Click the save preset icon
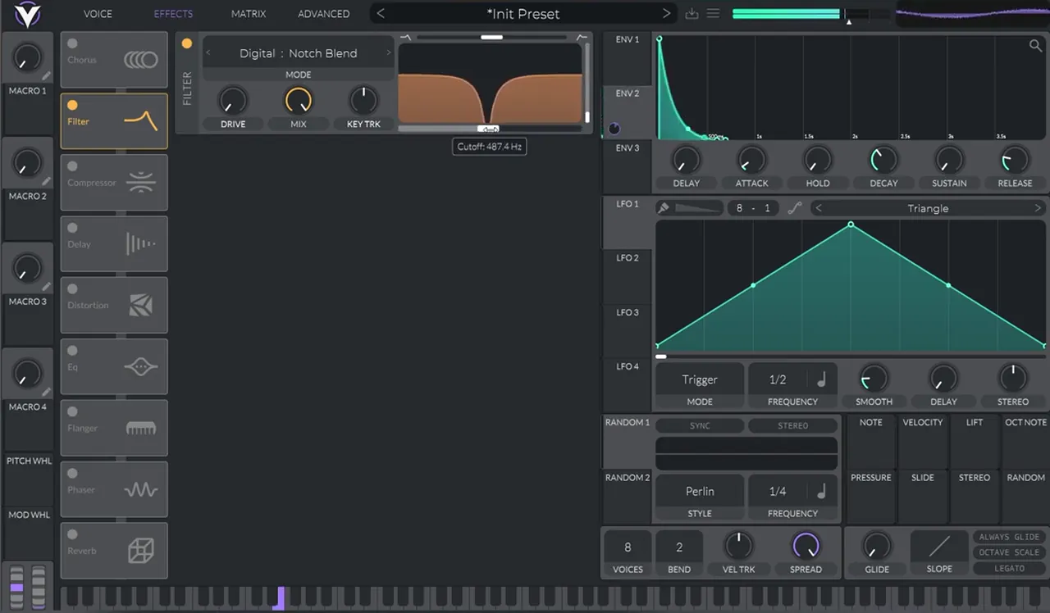The image size is (1050, 613). (692, 14)
